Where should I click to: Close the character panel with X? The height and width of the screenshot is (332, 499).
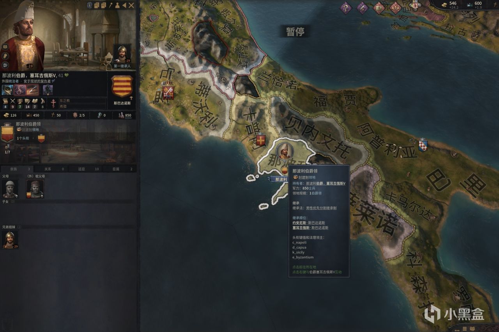(x=131, y=5)
